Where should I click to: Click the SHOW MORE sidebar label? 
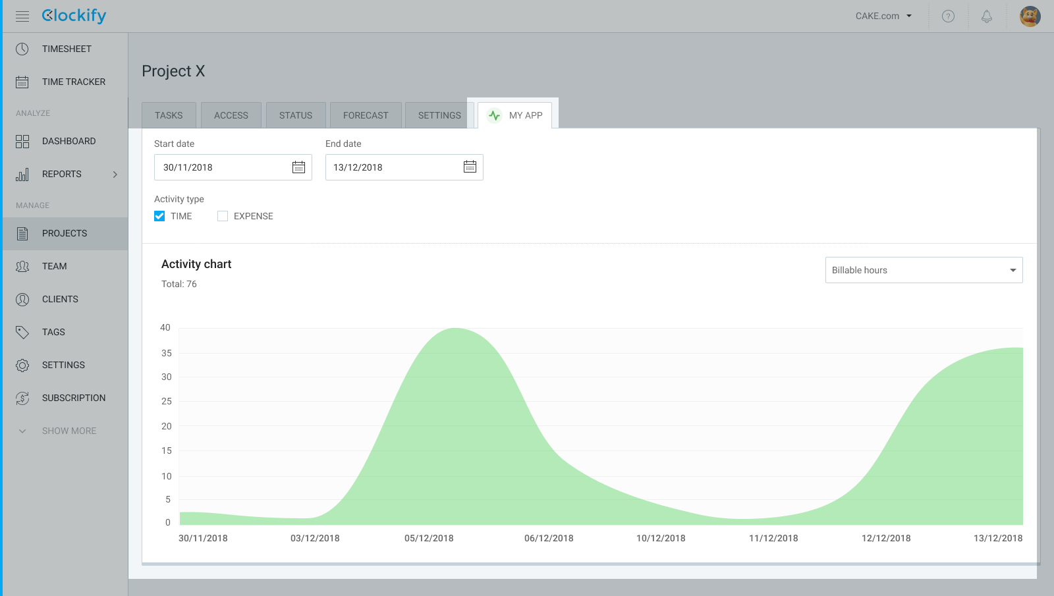[69, 431]
